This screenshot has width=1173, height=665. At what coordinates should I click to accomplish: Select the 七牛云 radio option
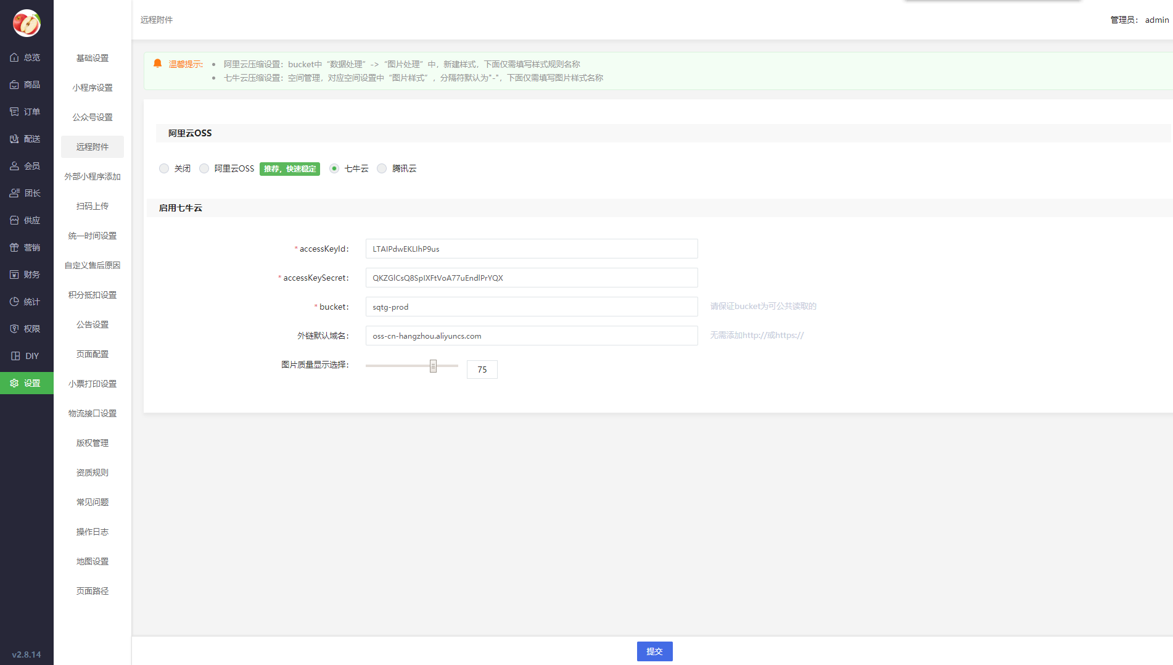pyautogui.click(x=334, y=168)
